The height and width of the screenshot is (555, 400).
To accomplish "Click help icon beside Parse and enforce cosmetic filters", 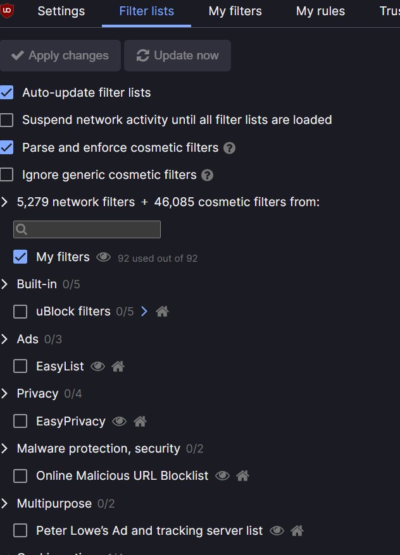I will pyautogui.click(x=230, y=148).
